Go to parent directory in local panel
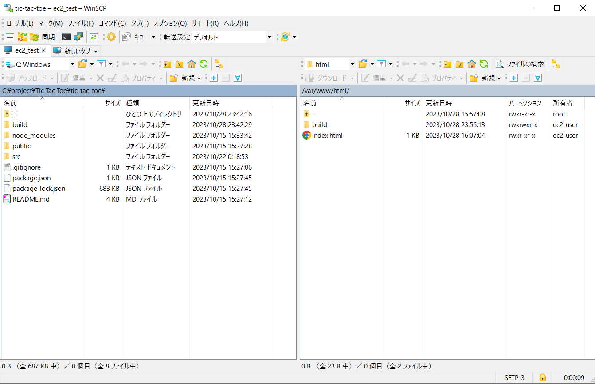Image resolution: width=595 pixels, height=384 pixels. [167, 64]
